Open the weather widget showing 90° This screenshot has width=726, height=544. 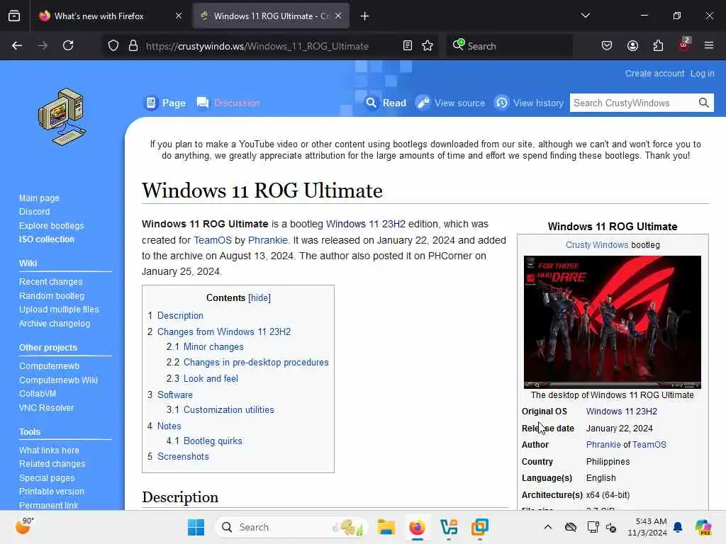pyautogui.click(x=24, y=526)
